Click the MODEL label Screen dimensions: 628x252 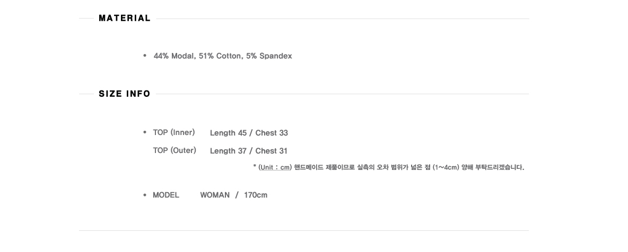click(166, 195)
